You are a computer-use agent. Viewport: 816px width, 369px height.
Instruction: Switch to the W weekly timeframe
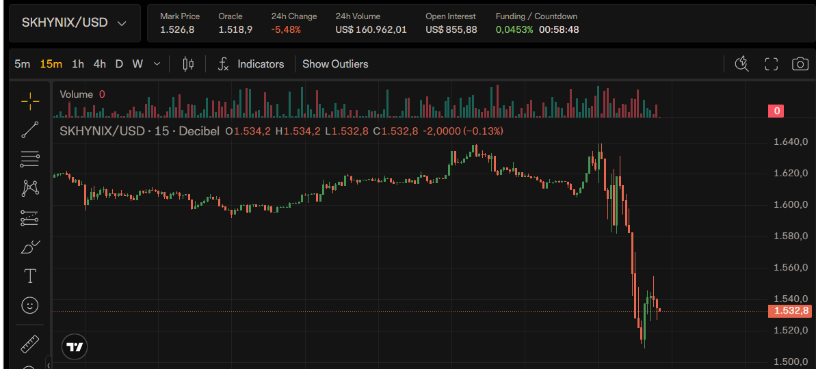coord(137,64)
